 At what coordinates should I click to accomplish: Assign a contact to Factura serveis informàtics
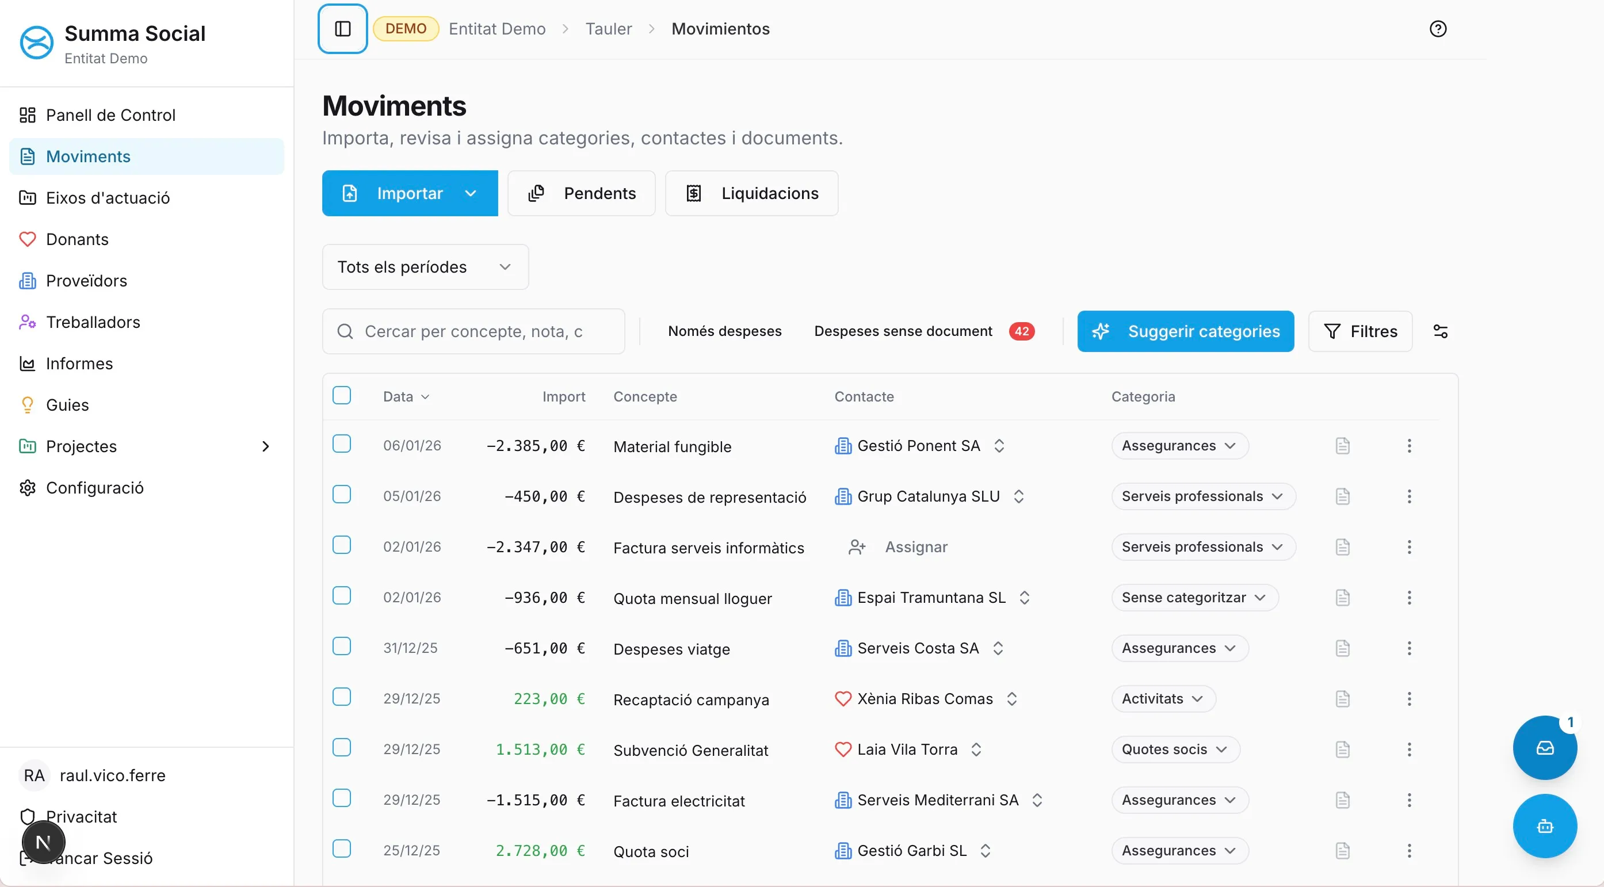point(898,546)
